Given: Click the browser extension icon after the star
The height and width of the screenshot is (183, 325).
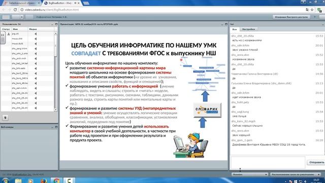Looking at the screenshot, I should [x=319, y=10].
